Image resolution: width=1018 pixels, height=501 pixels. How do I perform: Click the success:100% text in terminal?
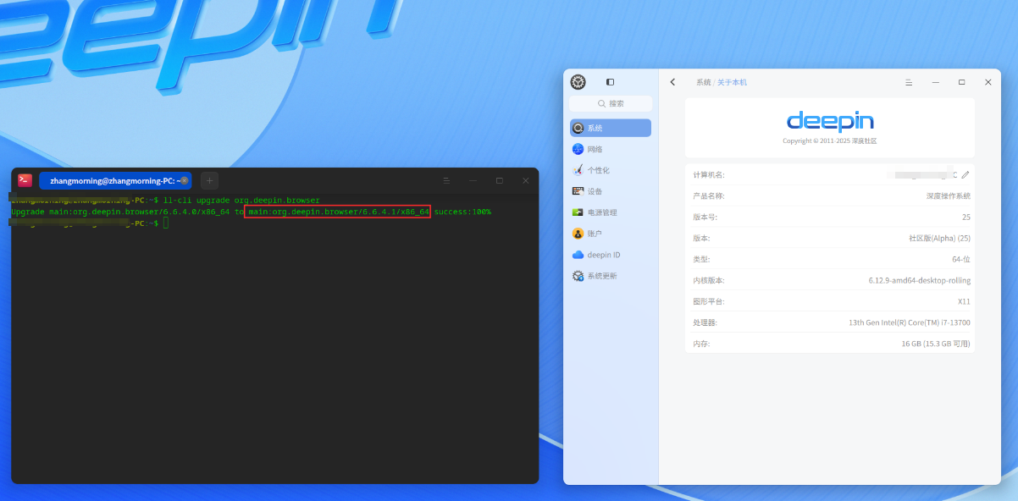click(462, 212)
